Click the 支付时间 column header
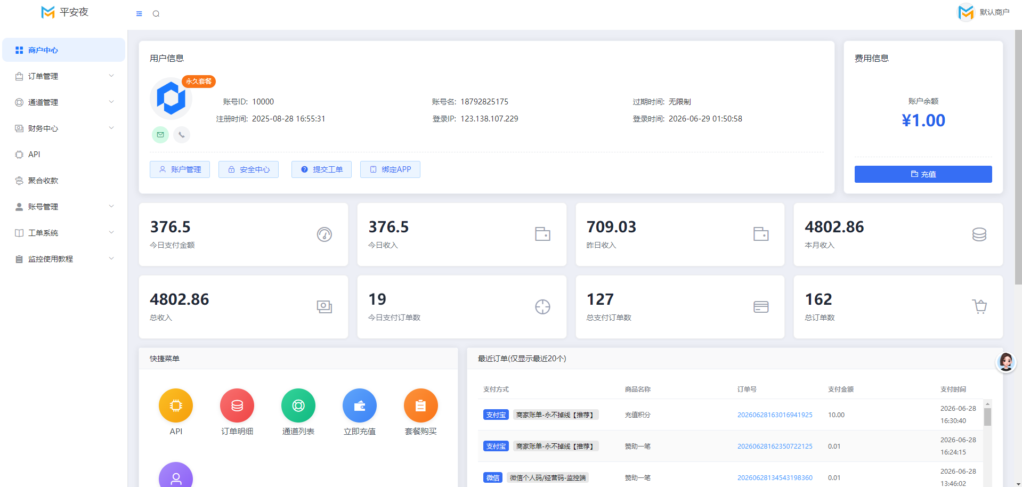This screenshot has width=1022, height=487. [x=953, y=389]
